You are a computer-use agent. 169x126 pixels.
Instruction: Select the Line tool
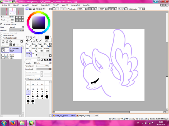(35, 55)
